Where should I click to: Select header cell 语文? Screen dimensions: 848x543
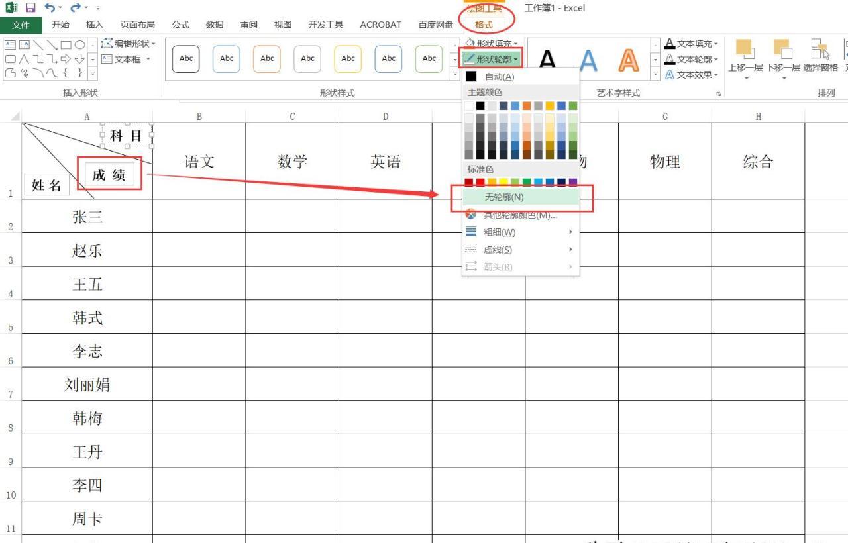(199, 161)
